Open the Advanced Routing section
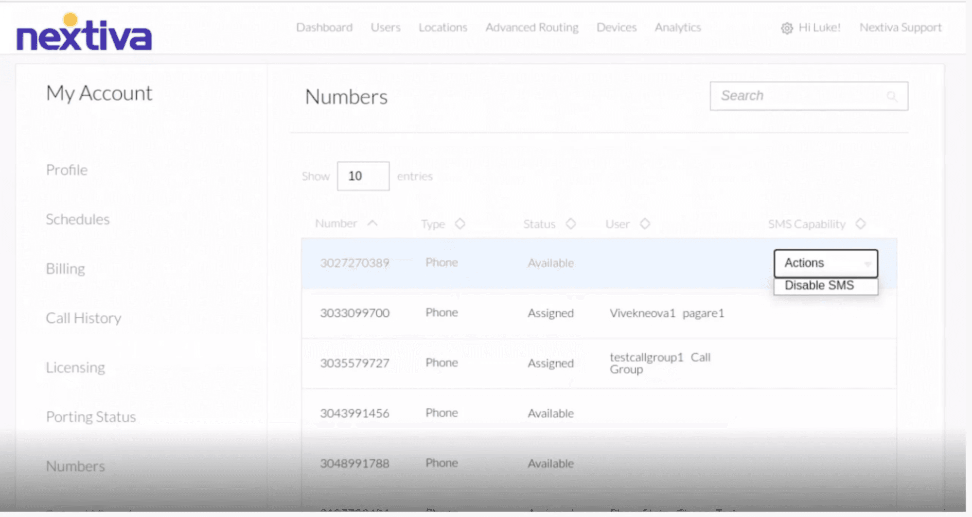This screenshot has width=972, height=517. (x=531, y=28)
